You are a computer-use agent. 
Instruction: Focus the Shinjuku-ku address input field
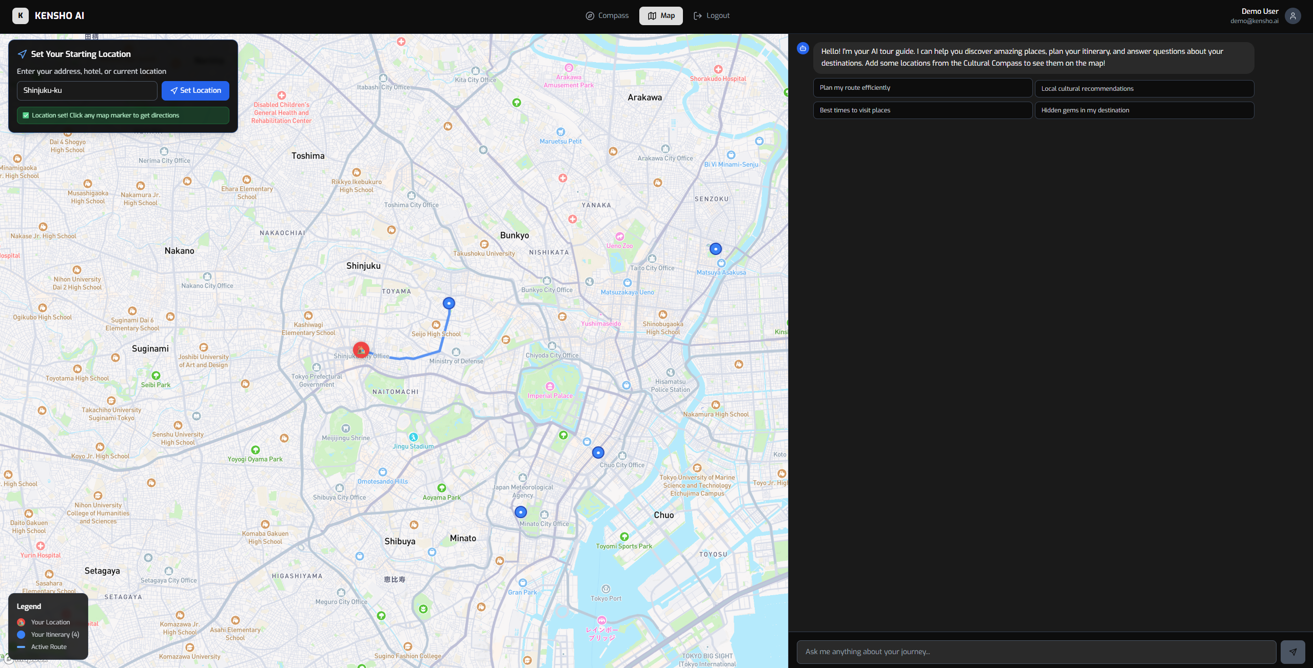(x=87, y=90)
